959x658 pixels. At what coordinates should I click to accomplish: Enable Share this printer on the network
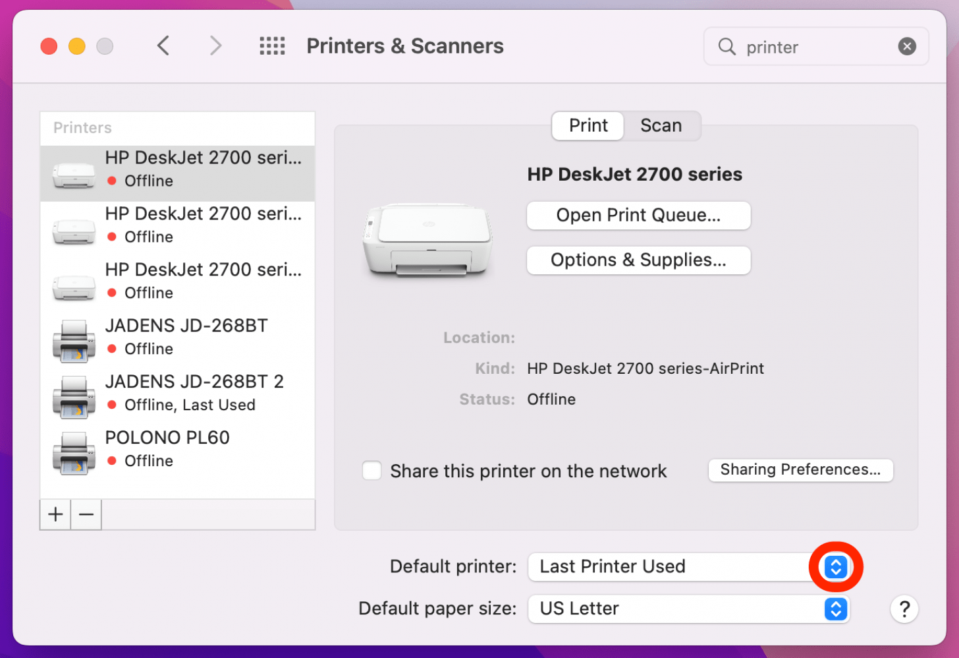point(372,471)
